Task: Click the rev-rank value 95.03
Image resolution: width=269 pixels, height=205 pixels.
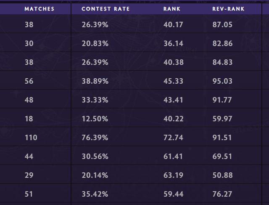Action: click(x=222, y=81)
